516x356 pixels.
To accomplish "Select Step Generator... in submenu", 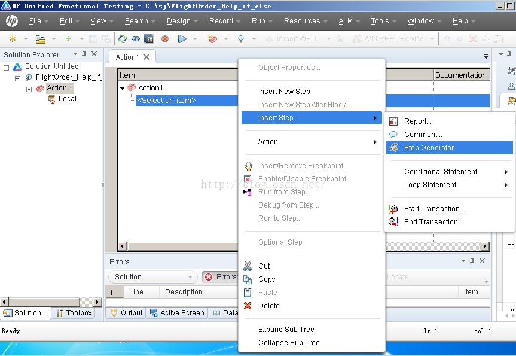I will (x=449, y=148).
